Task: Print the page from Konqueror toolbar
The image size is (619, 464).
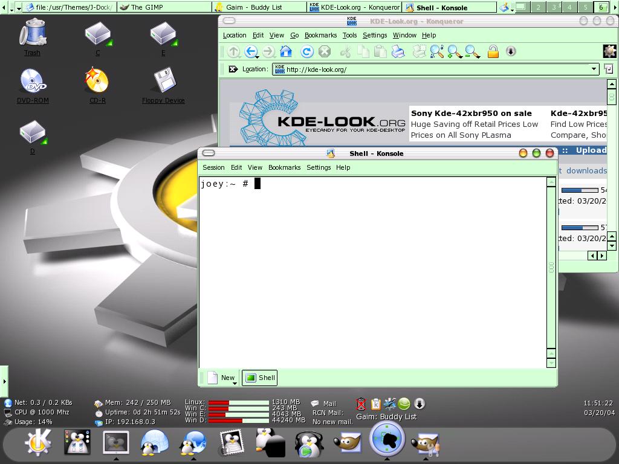Action: (x=398, y=52)
